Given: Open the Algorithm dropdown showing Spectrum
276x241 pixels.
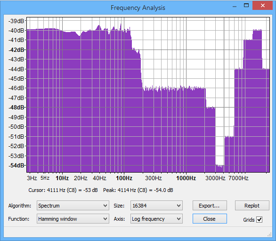Looking at the screenshot, I should [73, 205].
